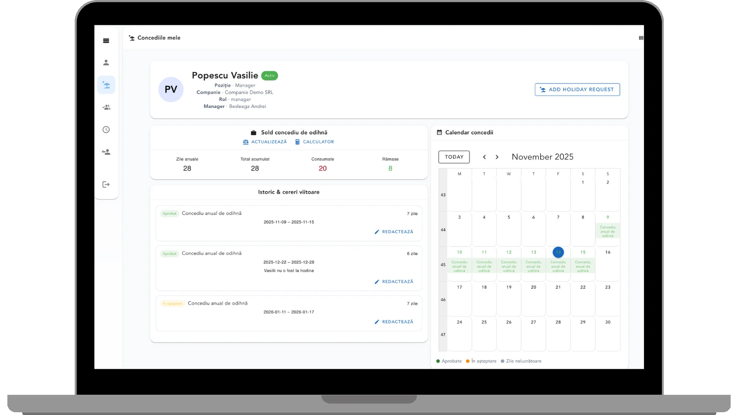Go to previous month with left chevron
The image size is (738, 415).
(484, 157)
